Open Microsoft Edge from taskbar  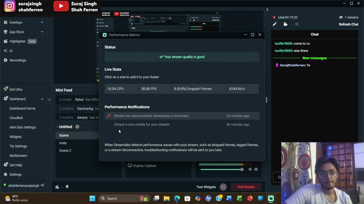click(177, 198)
